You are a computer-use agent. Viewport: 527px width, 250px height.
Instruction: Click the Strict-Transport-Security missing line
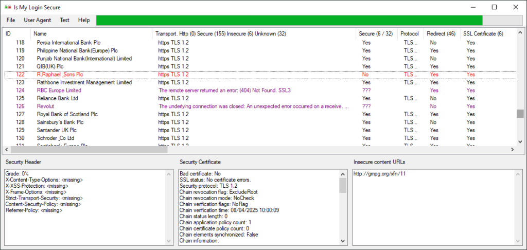(x=44, y=198)
